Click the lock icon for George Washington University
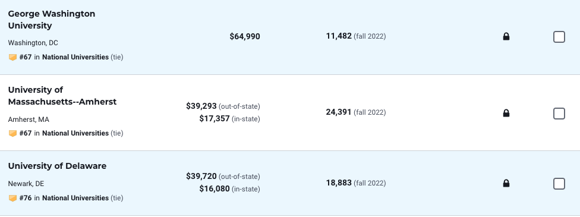 point(506,36)
